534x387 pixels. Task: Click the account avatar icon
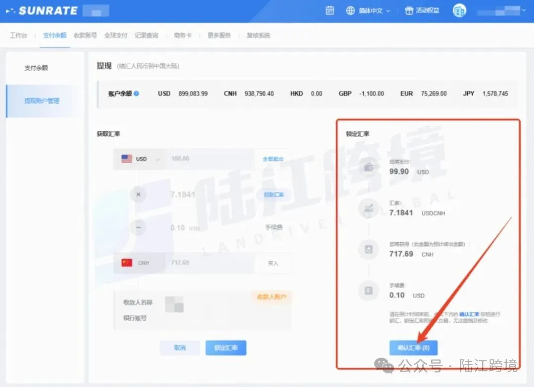click(x=459, y=10)
